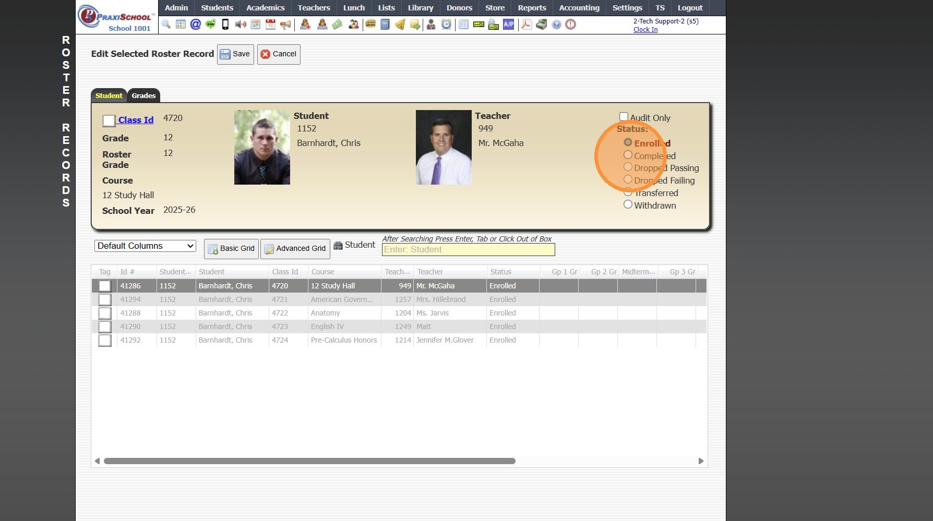Click the Advanced Grid button

pos(295,249)
